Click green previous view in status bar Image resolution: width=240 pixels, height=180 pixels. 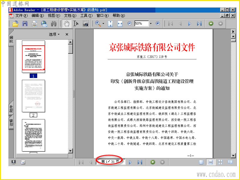(x=153, y=162)
